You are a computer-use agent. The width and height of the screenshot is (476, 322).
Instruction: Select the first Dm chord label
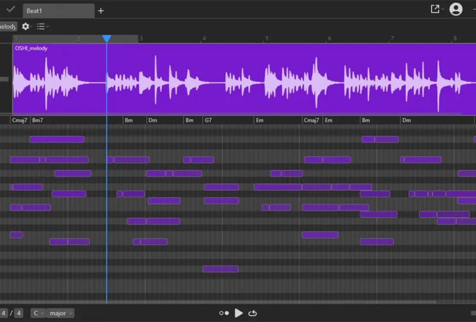pos(153,121)
